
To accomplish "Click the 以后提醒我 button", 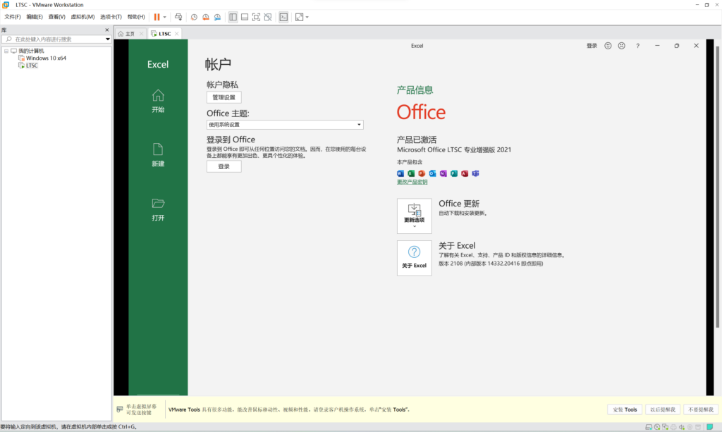I will coord(663,409).
